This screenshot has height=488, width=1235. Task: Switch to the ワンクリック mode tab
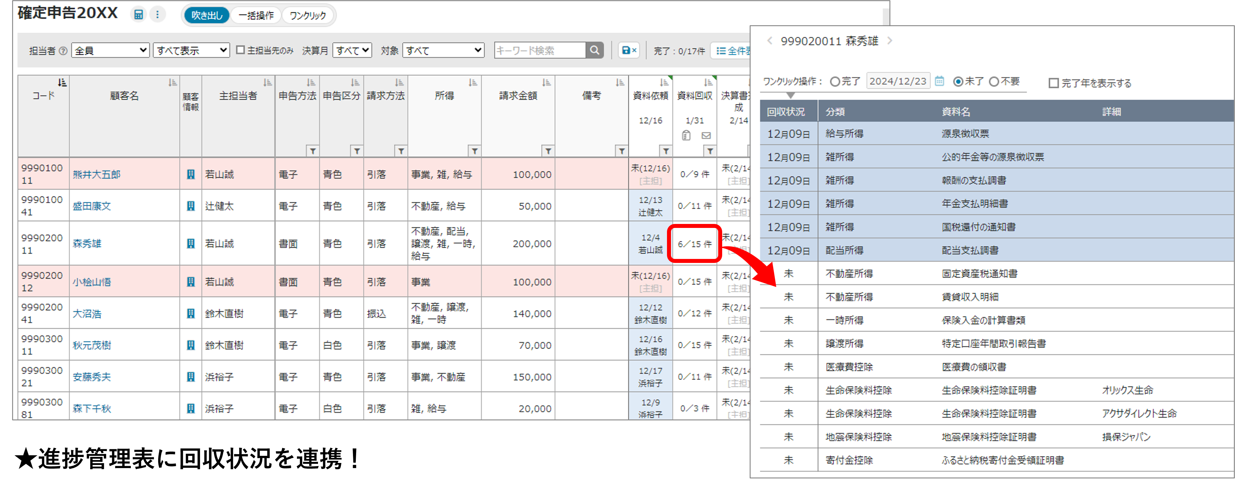308,15
